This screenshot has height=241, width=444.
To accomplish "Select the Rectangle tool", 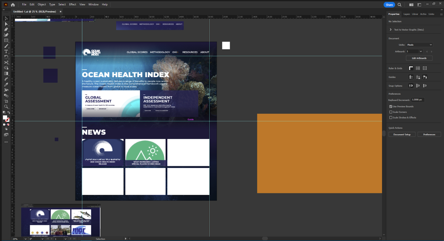I will click(x=6, y=40).
